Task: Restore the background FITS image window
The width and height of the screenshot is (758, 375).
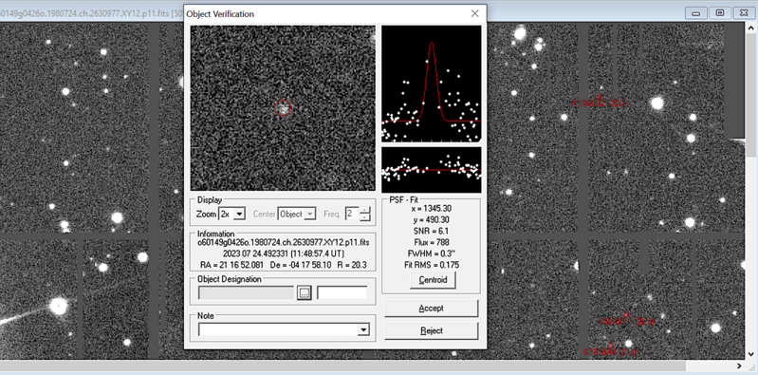Action: 720,13
